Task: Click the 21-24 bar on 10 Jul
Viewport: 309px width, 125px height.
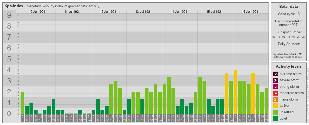Action: 54,106
